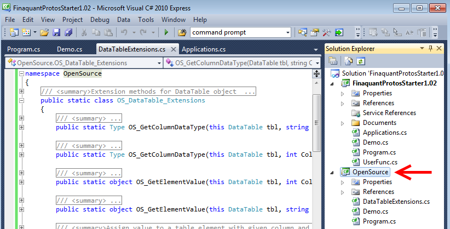Select Service References in Solution Explorer

click(389, 113)
